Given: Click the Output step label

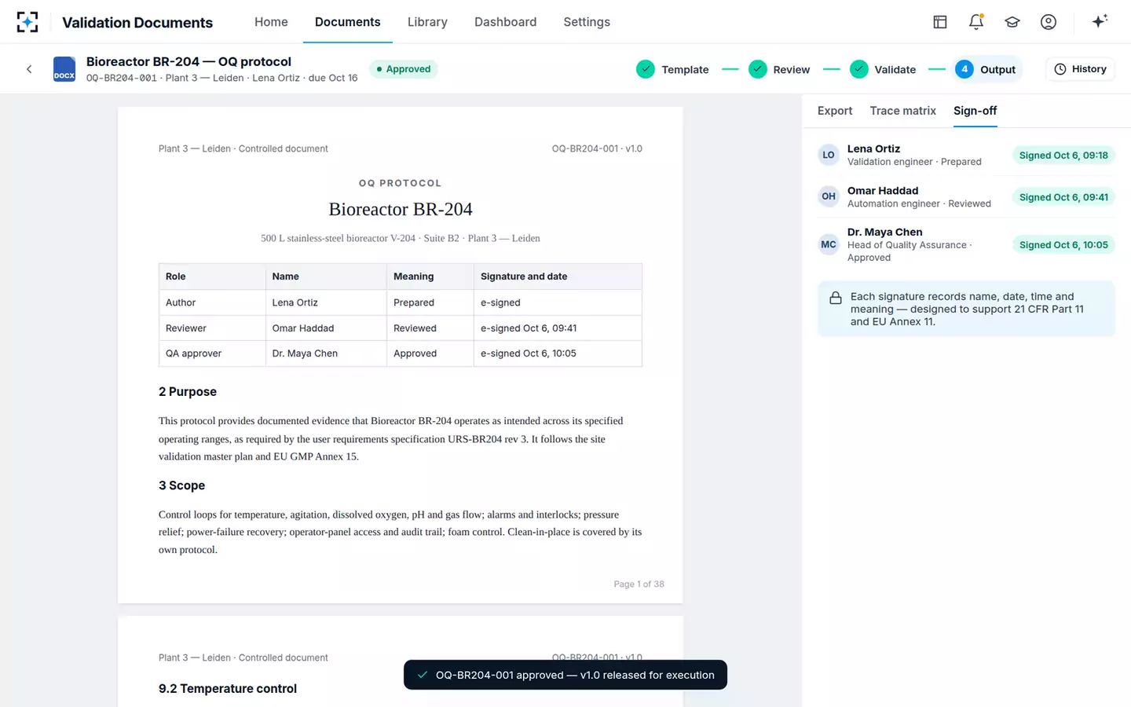Looking at the screenshot, I should pyautogui.click(x=997, y=69).
